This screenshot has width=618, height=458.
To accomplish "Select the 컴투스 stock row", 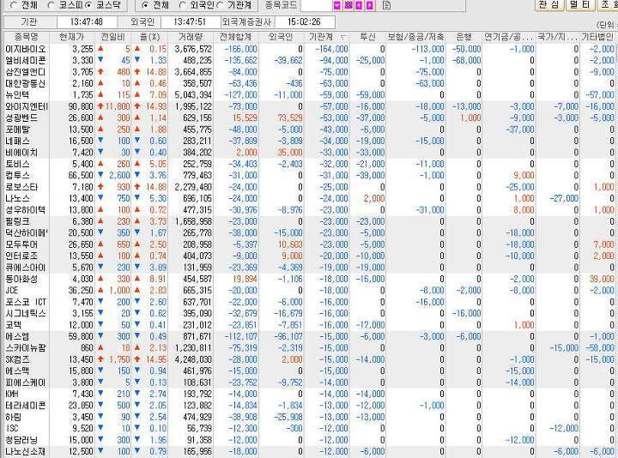I will coord(309,175).
